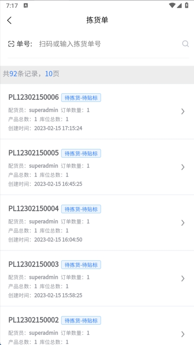The width and height of the screenshot is (194, 345).
Task: Open chevron for order PL12302150003
Action: (182, 279)
